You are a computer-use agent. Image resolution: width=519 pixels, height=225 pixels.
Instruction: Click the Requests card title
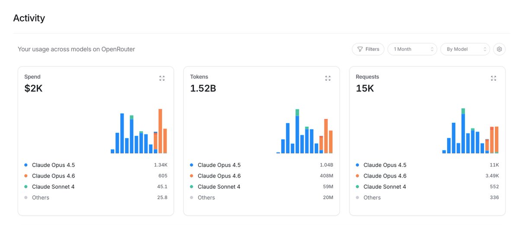click(367, 77)
